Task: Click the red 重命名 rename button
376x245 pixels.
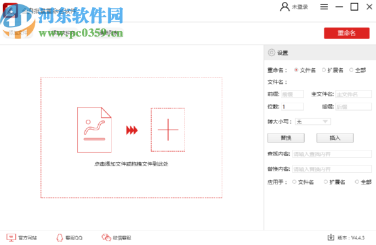Action: (346, 33)
